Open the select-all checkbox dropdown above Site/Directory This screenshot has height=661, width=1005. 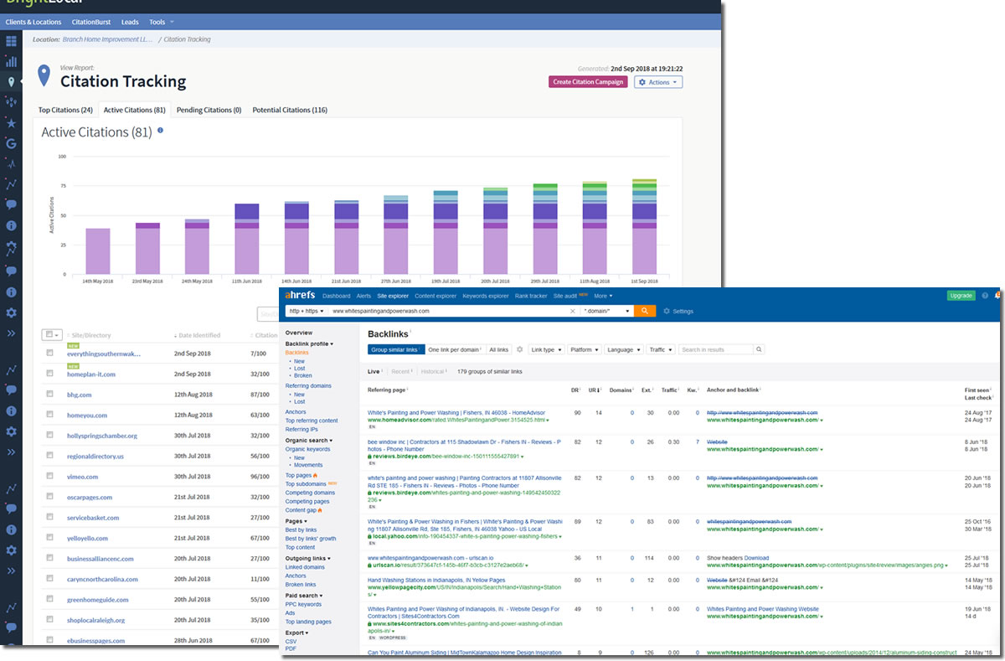coord(52,334)
